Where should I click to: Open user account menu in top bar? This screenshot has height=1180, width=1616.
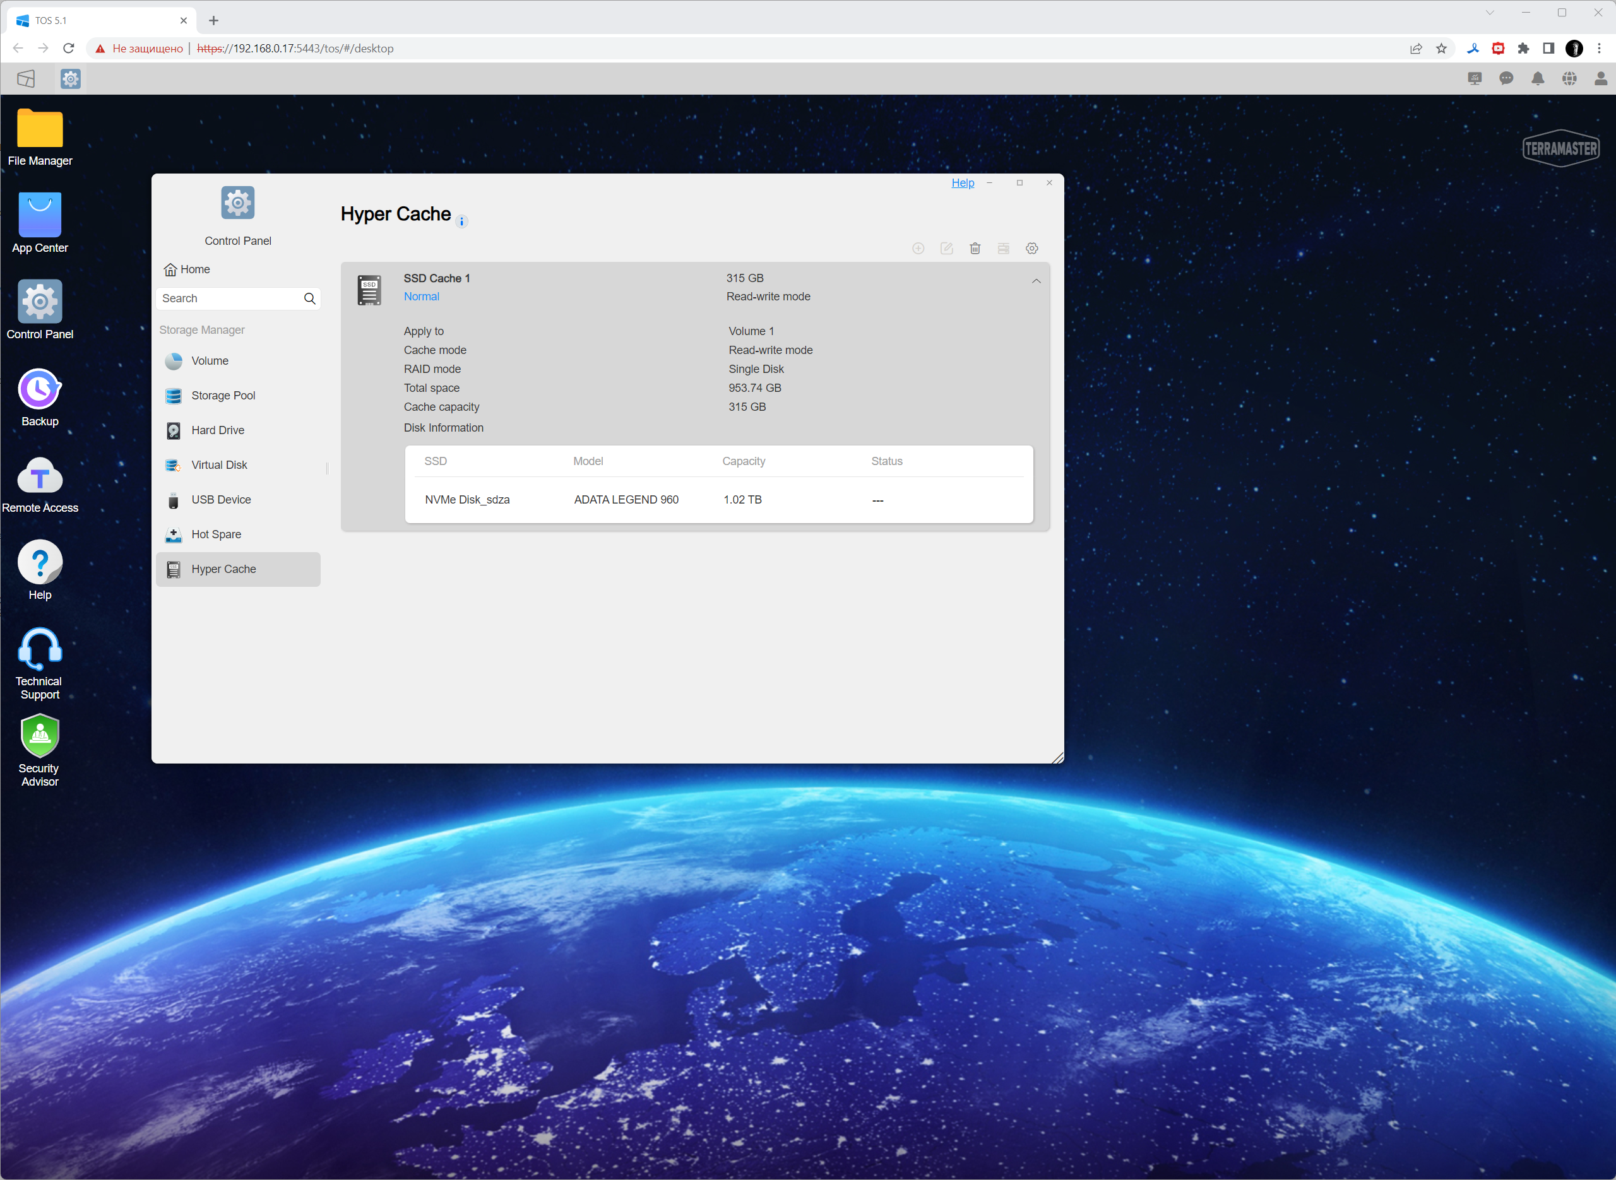[1600, 80]
